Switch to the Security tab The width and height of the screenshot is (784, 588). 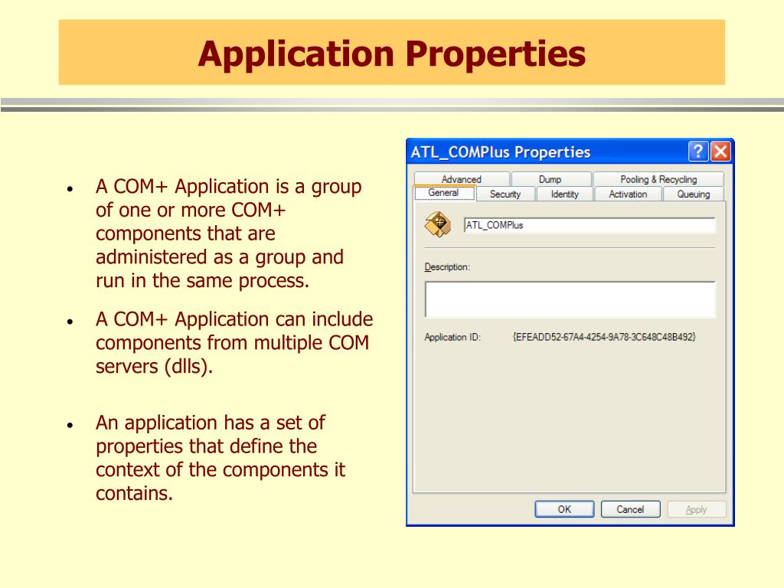(506, 194)
